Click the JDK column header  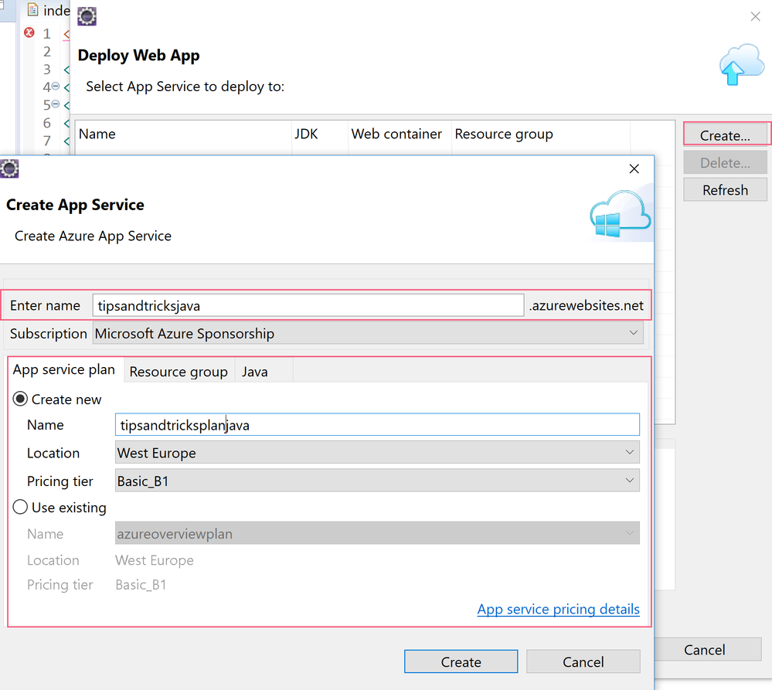point(319,134)
